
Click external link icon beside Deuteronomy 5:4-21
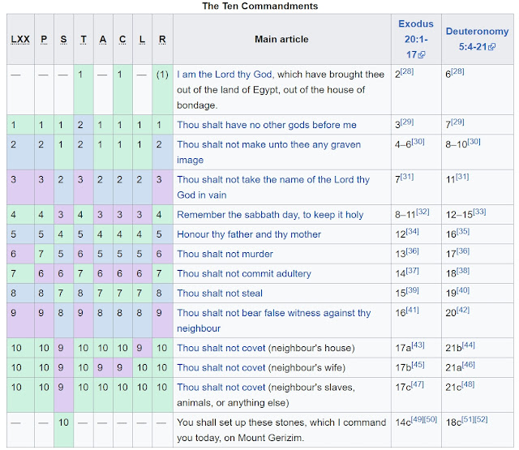[492, 47]
